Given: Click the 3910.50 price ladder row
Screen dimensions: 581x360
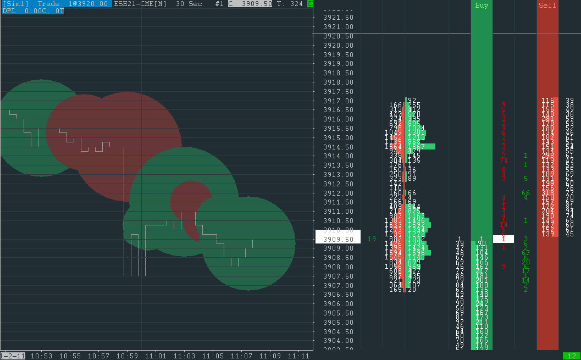Looking at the screenshot, I should coord(338,221).
